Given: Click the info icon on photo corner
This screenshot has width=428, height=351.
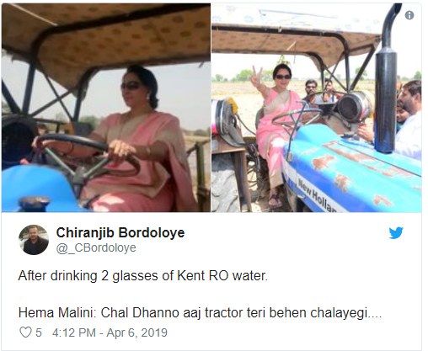Looking at the screenshot, I should (x=409, y=15).
